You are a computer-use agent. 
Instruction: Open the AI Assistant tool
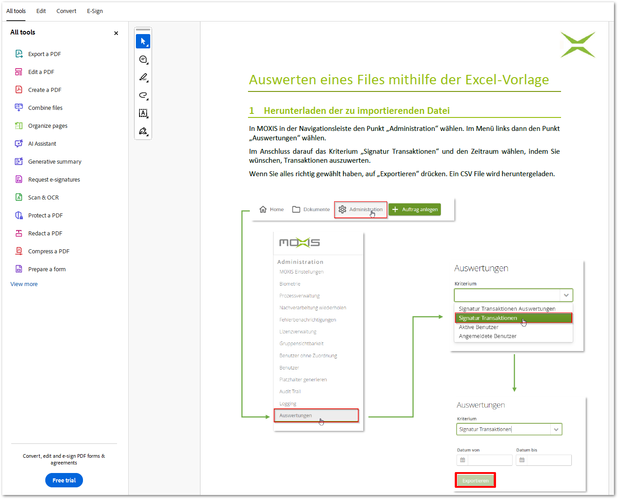coord(42,143)
